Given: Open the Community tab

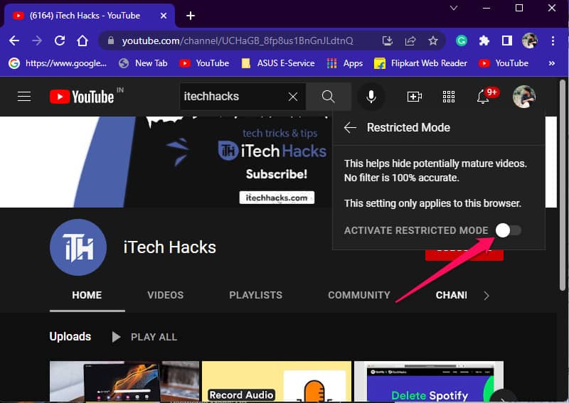Looking at the screenshot, I should pos(358,295).
